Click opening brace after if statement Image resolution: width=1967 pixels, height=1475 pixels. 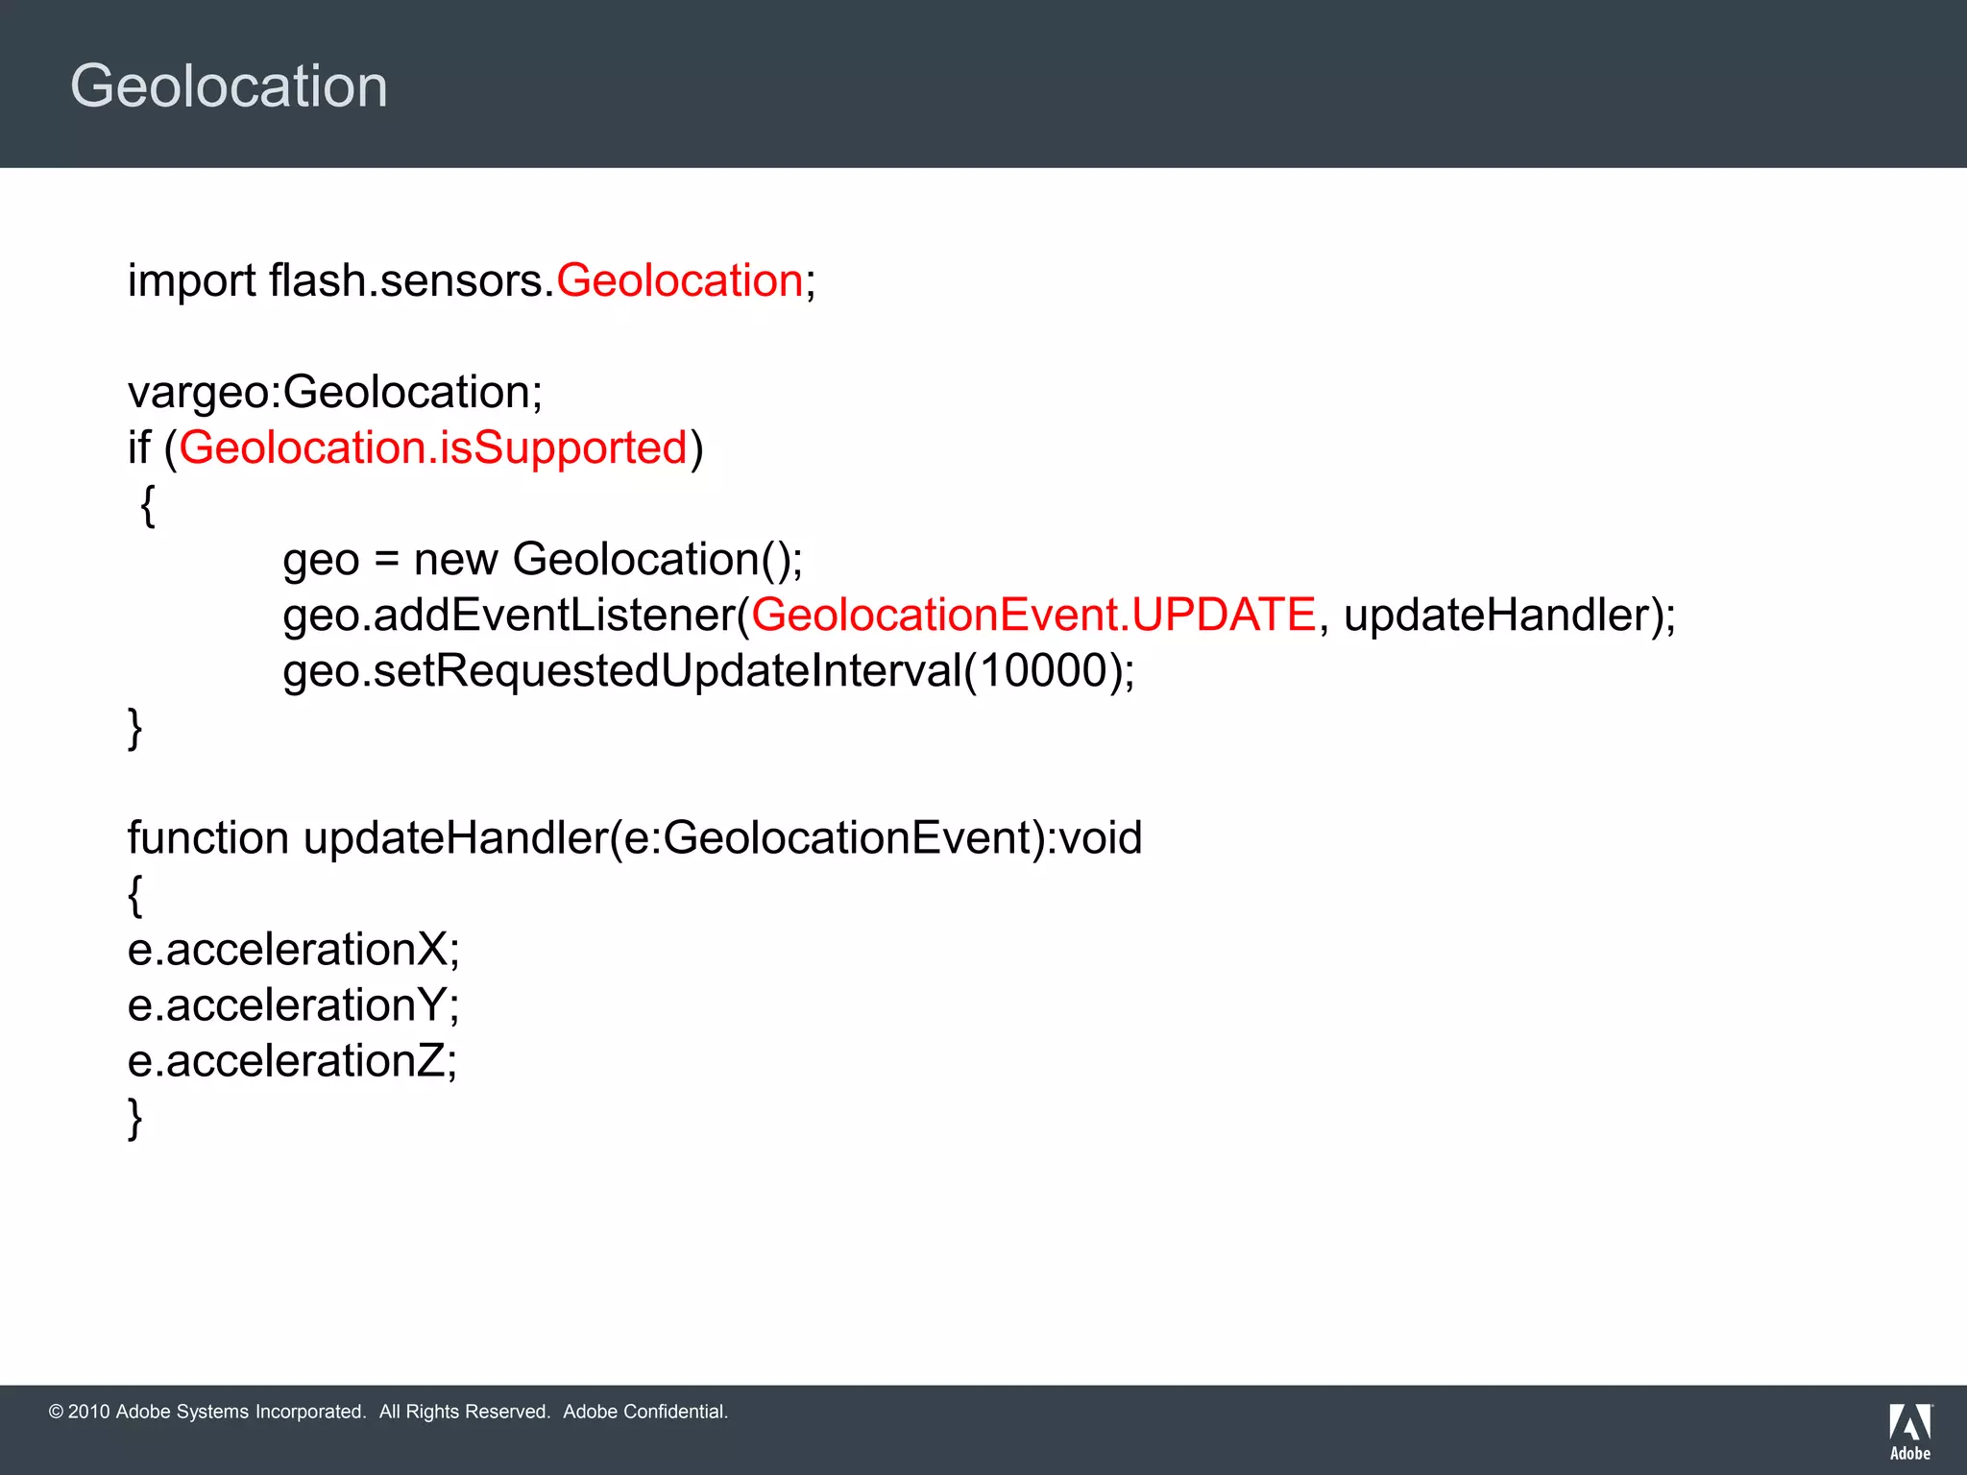[x=147, y=505]
